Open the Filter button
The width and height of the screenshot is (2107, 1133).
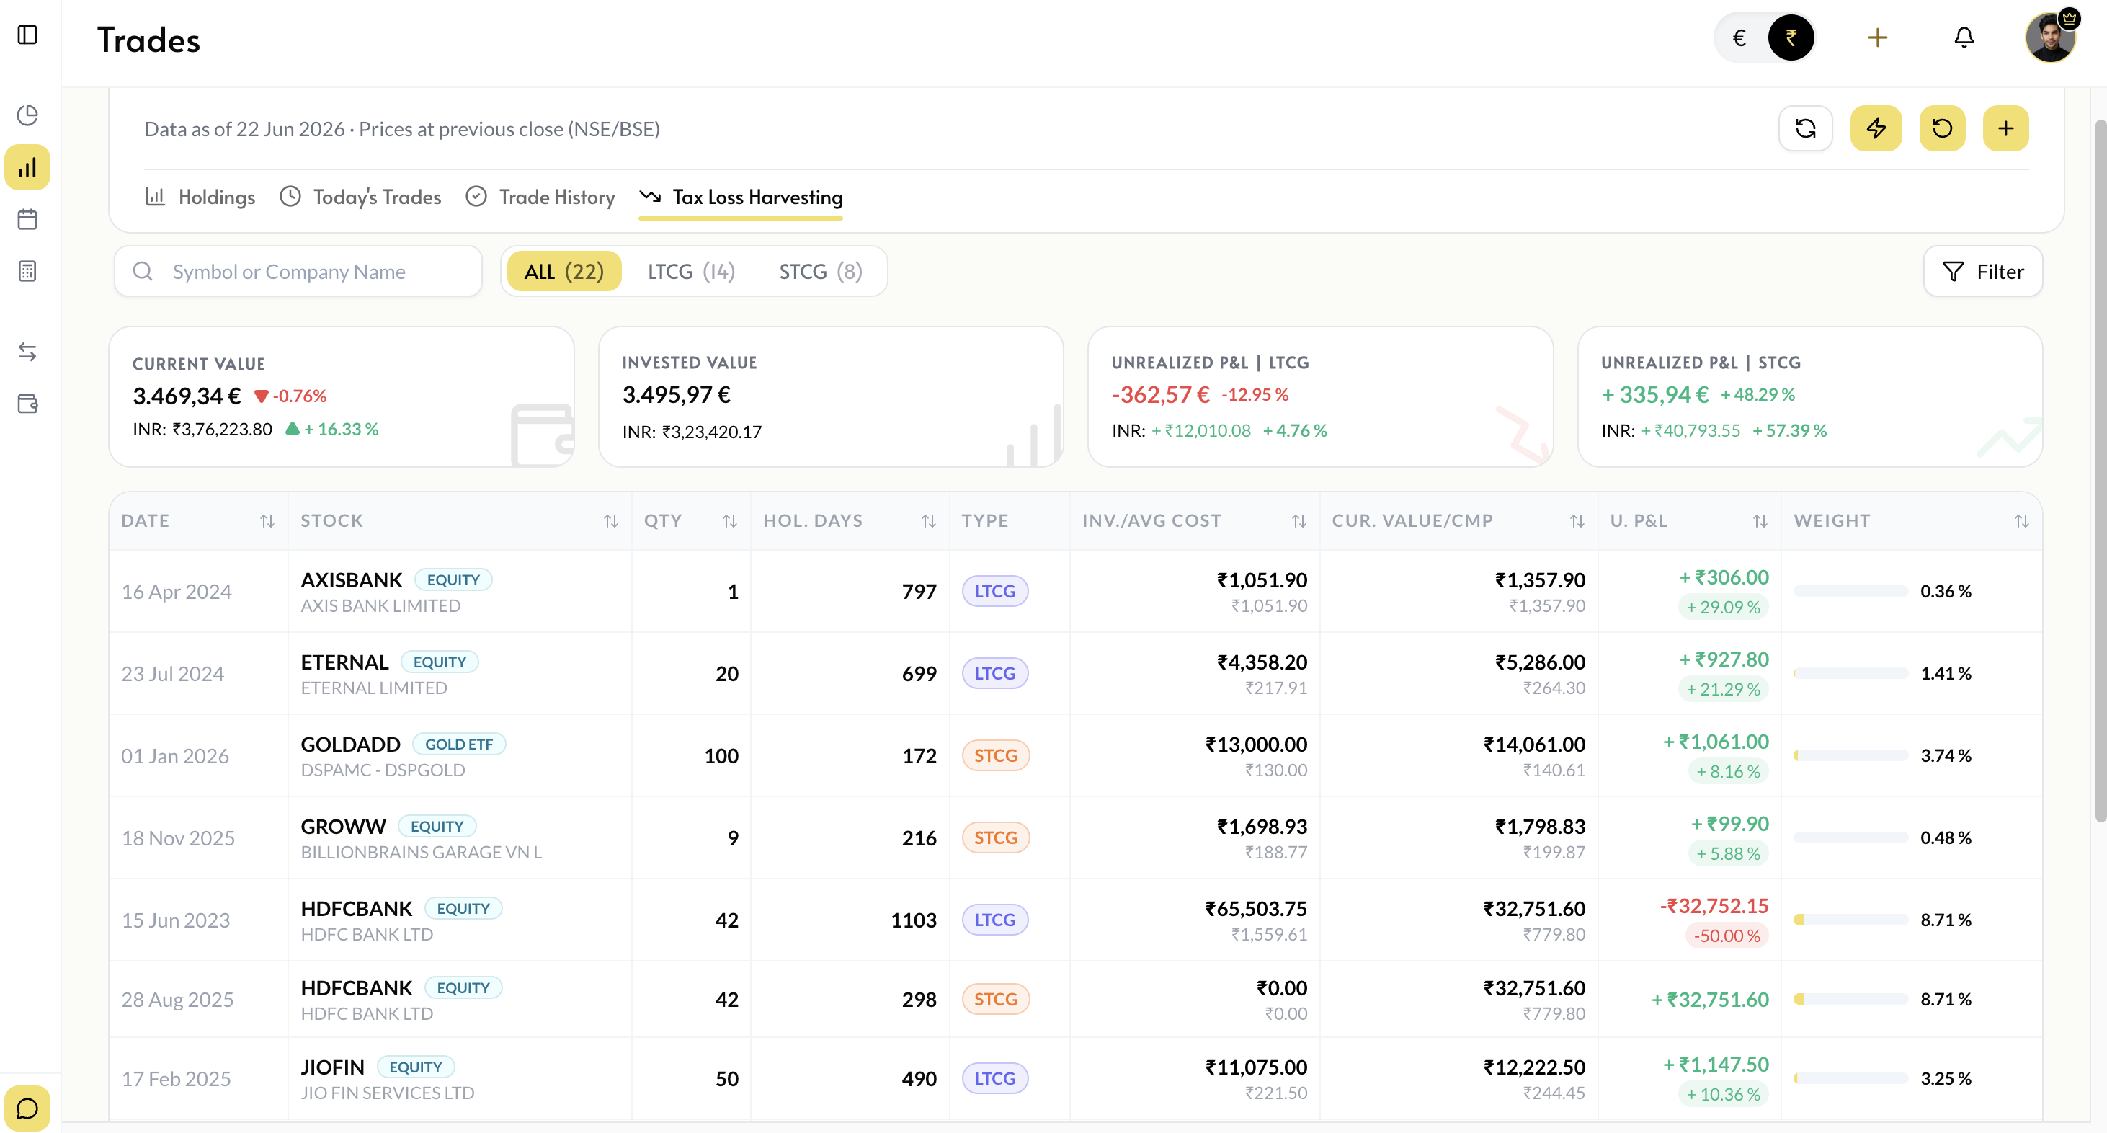[x=1982, y=272]
